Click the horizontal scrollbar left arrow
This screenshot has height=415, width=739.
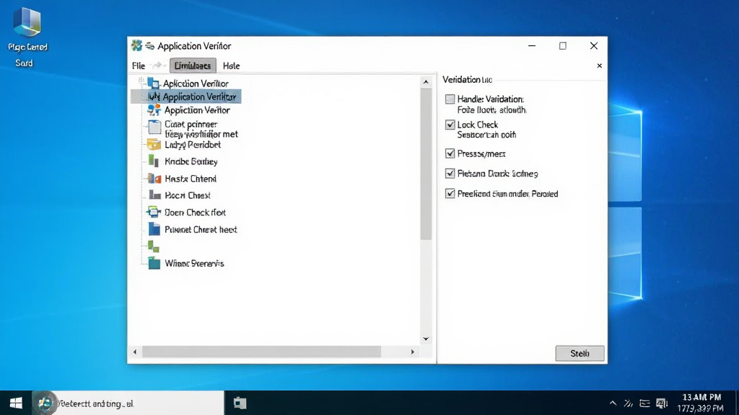pyautogui.click(x=135, y=352)
